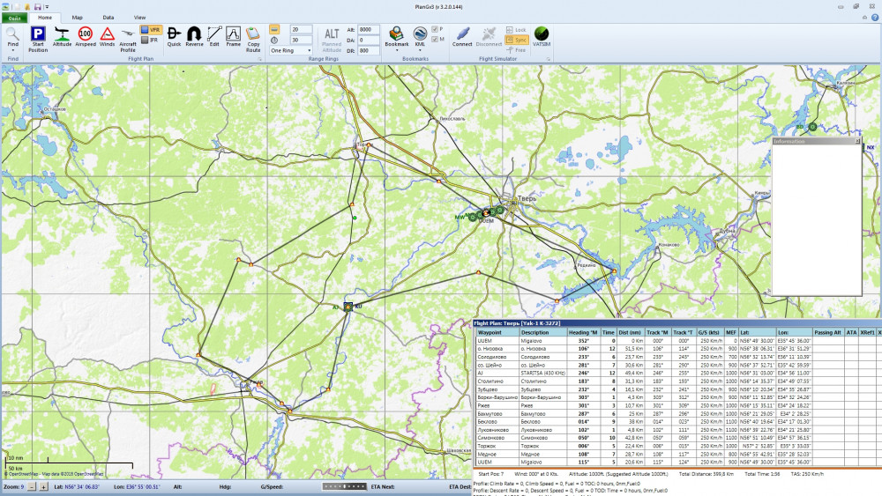Launch the VATSIM tool

point(542,36)
